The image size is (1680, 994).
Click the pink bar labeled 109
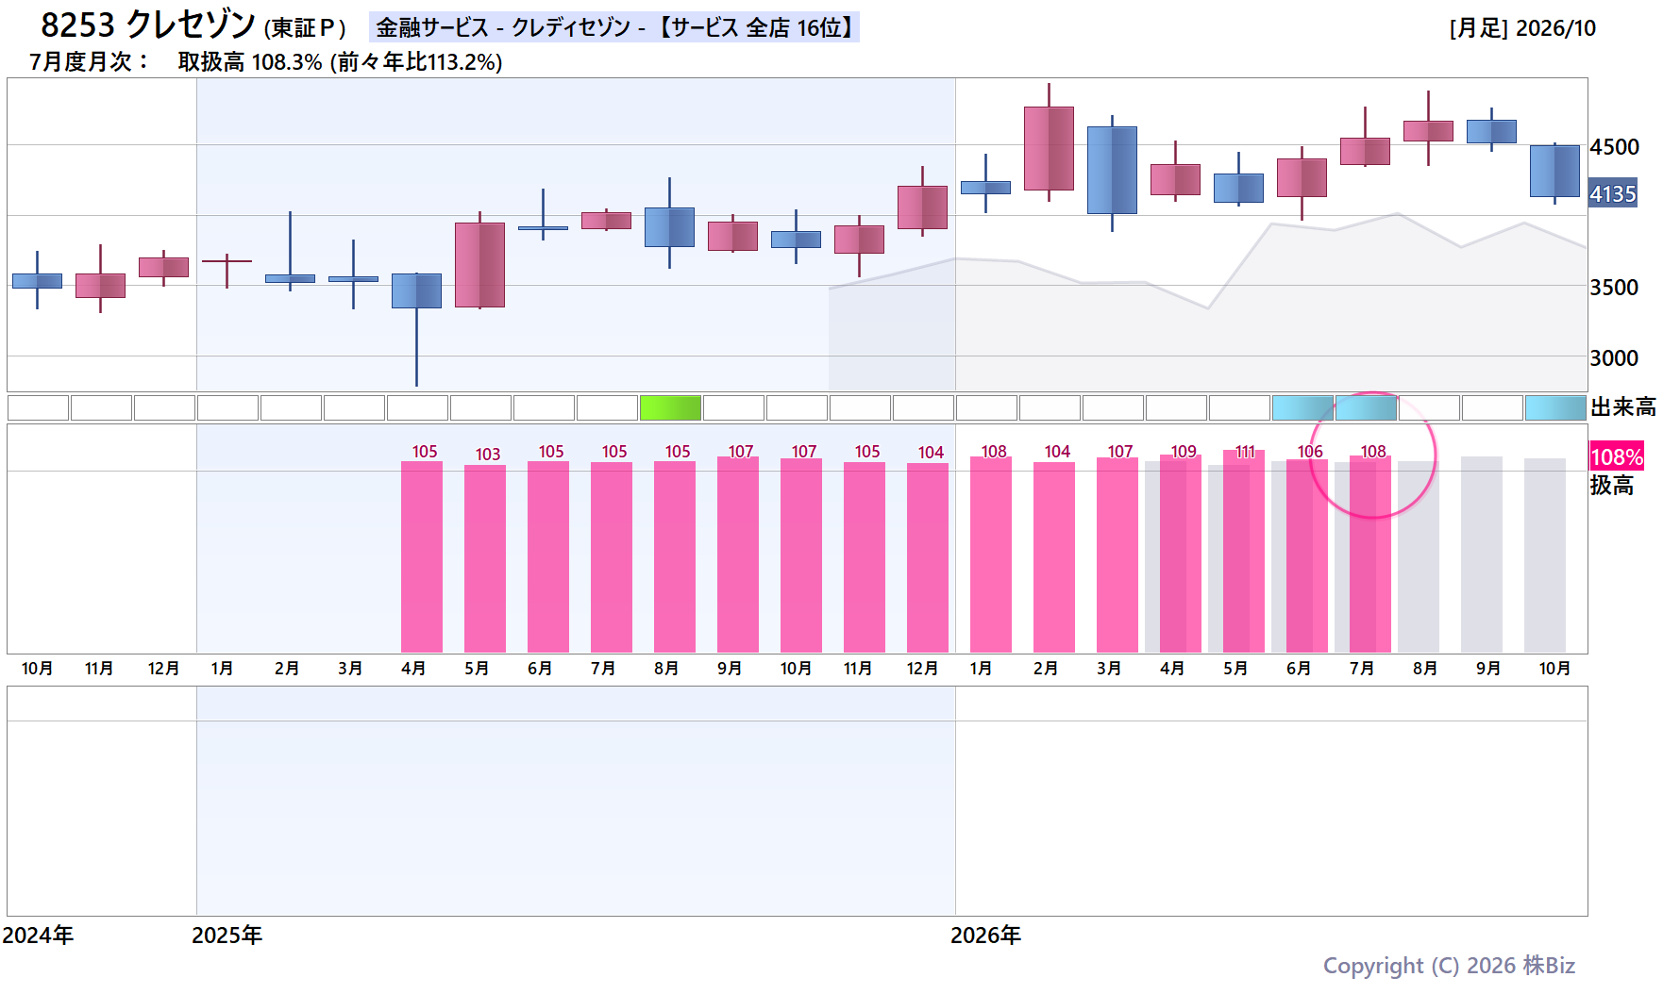[1181, 555]
